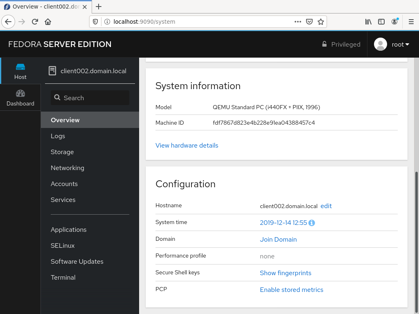
Task: Reload the page with the refresh icon
Action: point(35,22)
